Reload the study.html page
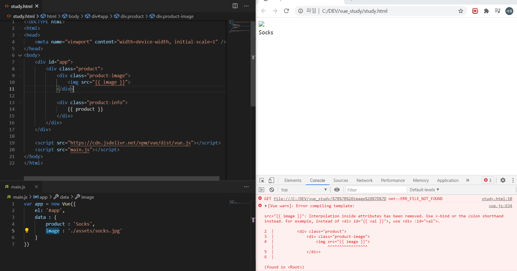The image size is (517, 271). coord(286,11)
